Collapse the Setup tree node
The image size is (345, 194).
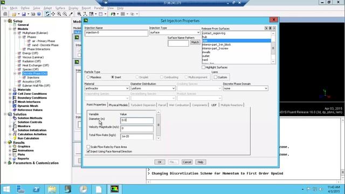pyautogui.click(x=5, y=21)
